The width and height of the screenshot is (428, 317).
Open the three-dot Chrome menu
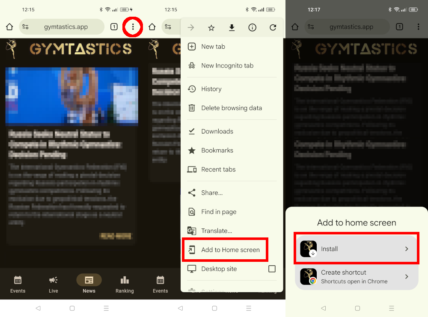coord(133,27)
